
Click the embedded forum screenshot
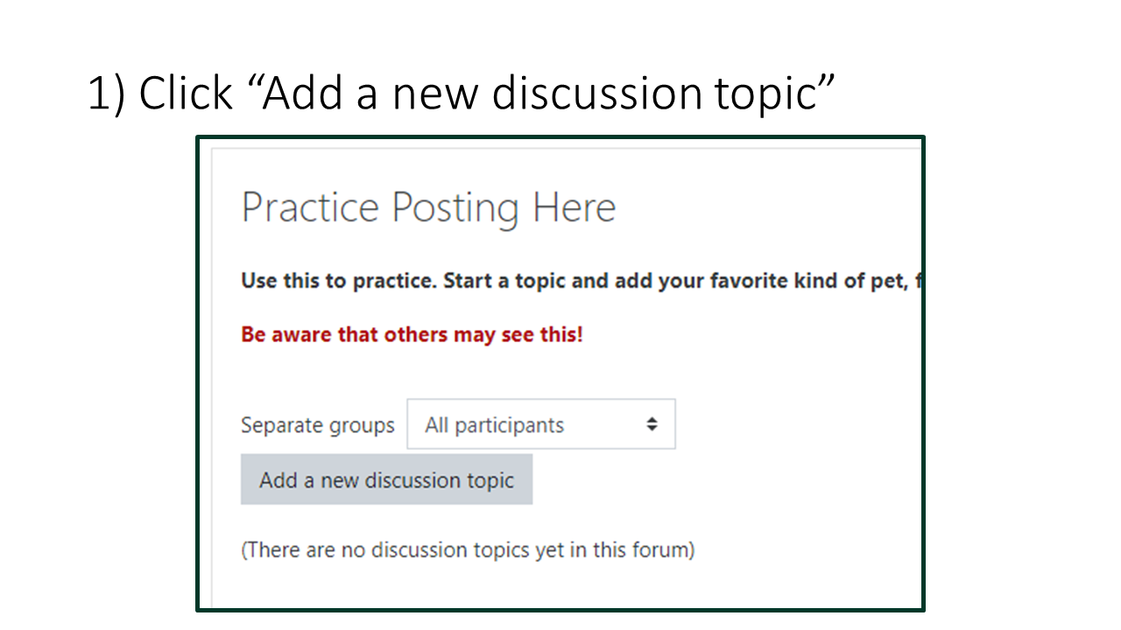560,374
